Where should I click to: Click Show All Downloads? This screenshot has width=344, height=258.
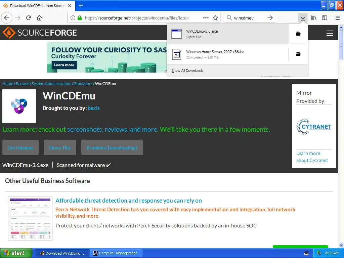pyautogui.click(x=187, y=71)
